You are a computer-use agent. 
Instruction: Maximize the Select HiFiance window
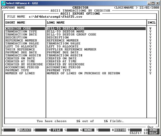pos(153,3)
